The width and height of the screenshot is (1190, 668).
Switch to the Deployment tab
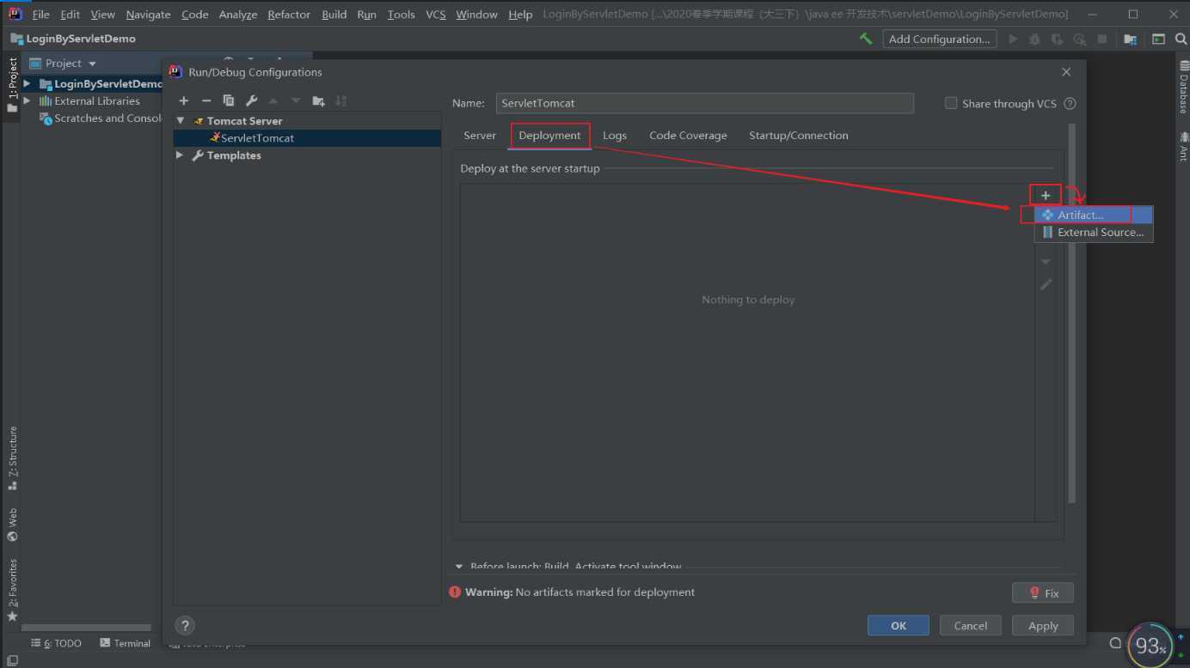pos(549,136)
